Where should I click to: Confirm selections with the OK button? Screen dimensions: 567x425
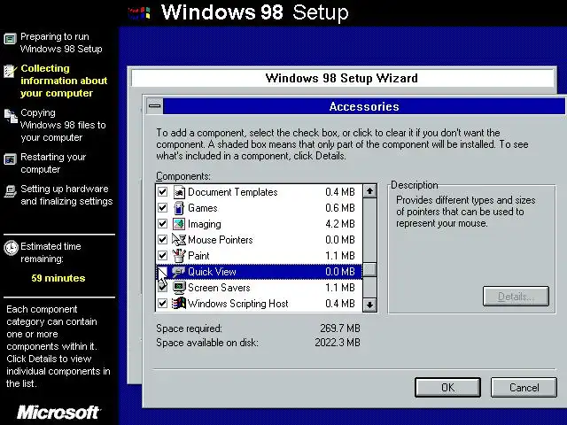tap(447, 388)
